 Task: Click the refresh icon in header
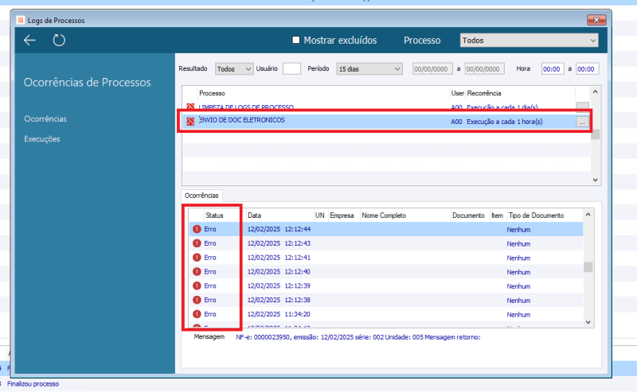pos(59,41)
